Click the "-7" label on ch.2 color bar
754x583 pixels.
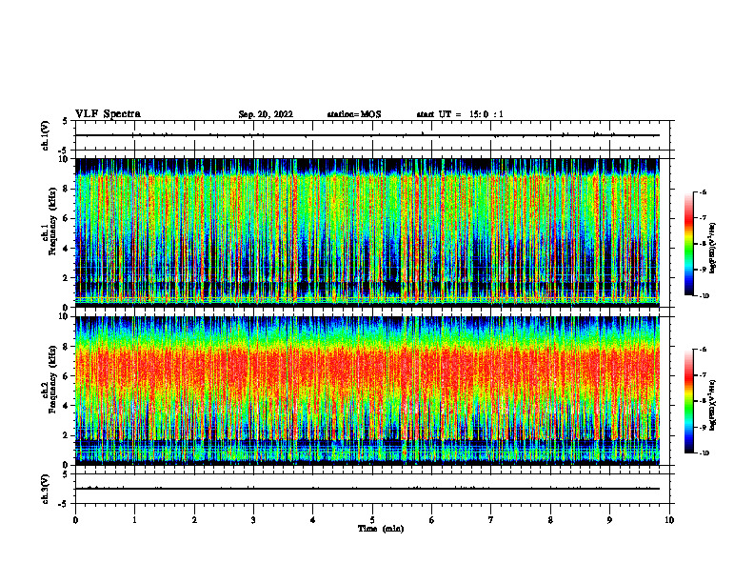(704, 375)
